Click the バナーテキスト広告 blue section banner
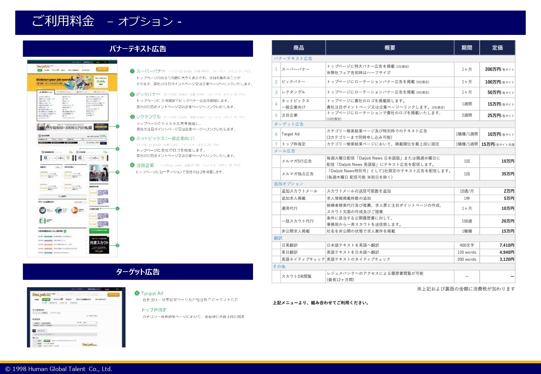Viewport: 541px width, 374px height. (138, 49)
